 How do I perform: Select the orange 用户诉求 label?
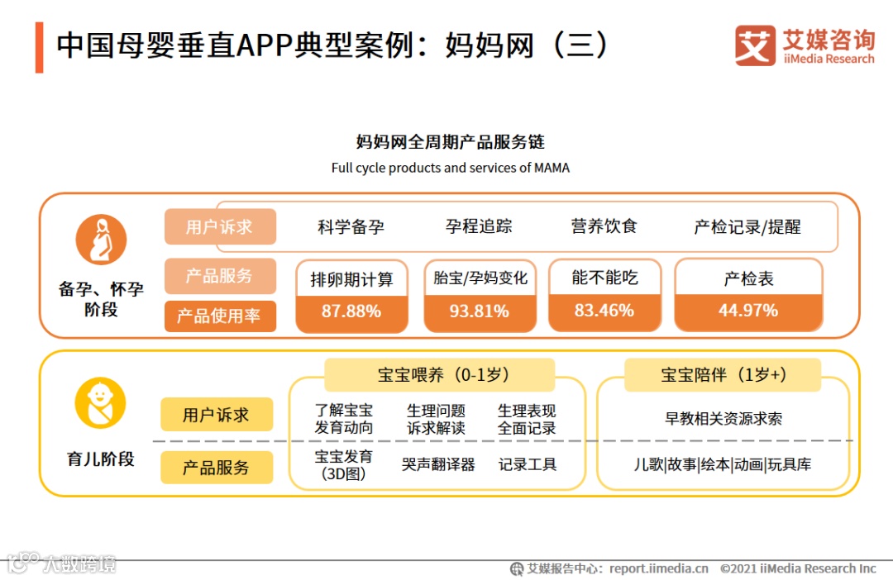(x=221, y=226)
